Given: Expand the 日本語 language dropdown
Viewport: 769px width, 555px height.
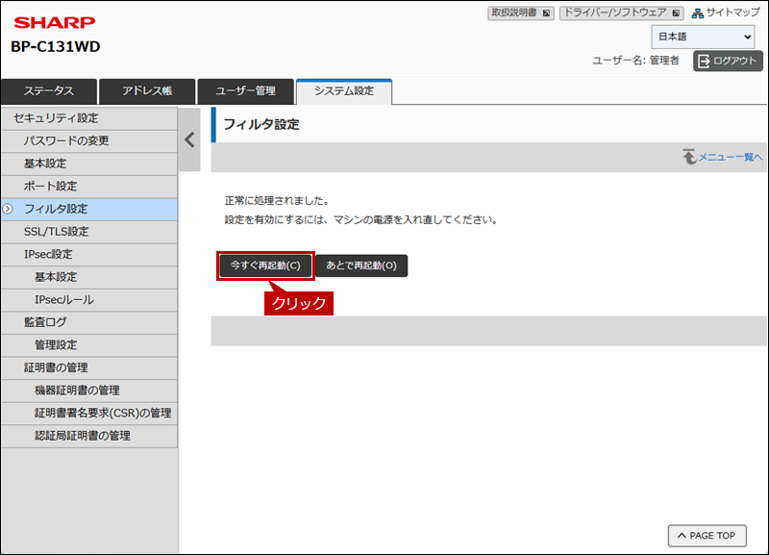Looking at the screenshot, I should click(703, 38).
